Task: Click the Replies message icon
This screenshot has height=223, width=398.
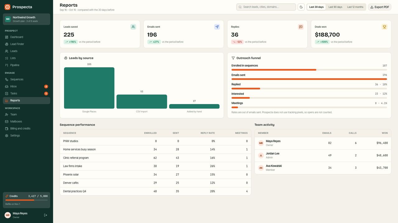Action: (301, 27)
